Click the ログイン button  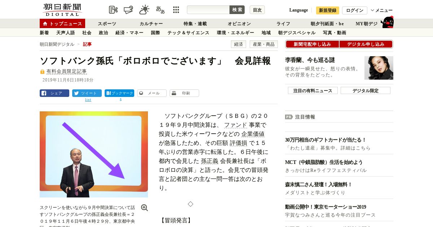pos(355,10)
